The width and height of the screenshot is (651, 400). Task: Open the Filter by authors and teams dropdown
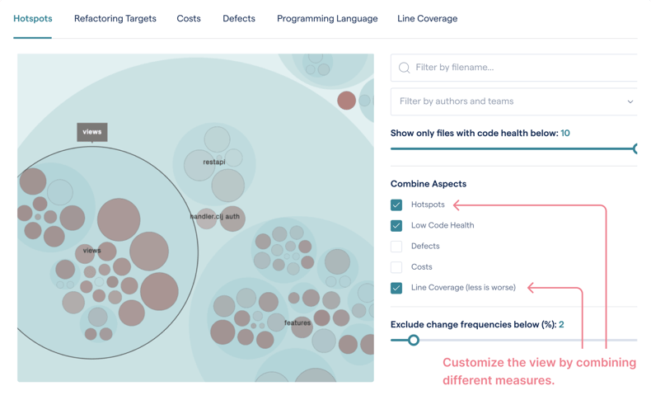514,101
